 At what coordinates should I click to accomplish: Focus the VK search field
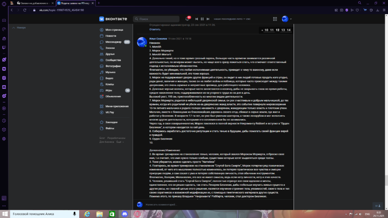click(x=156, y=19)
